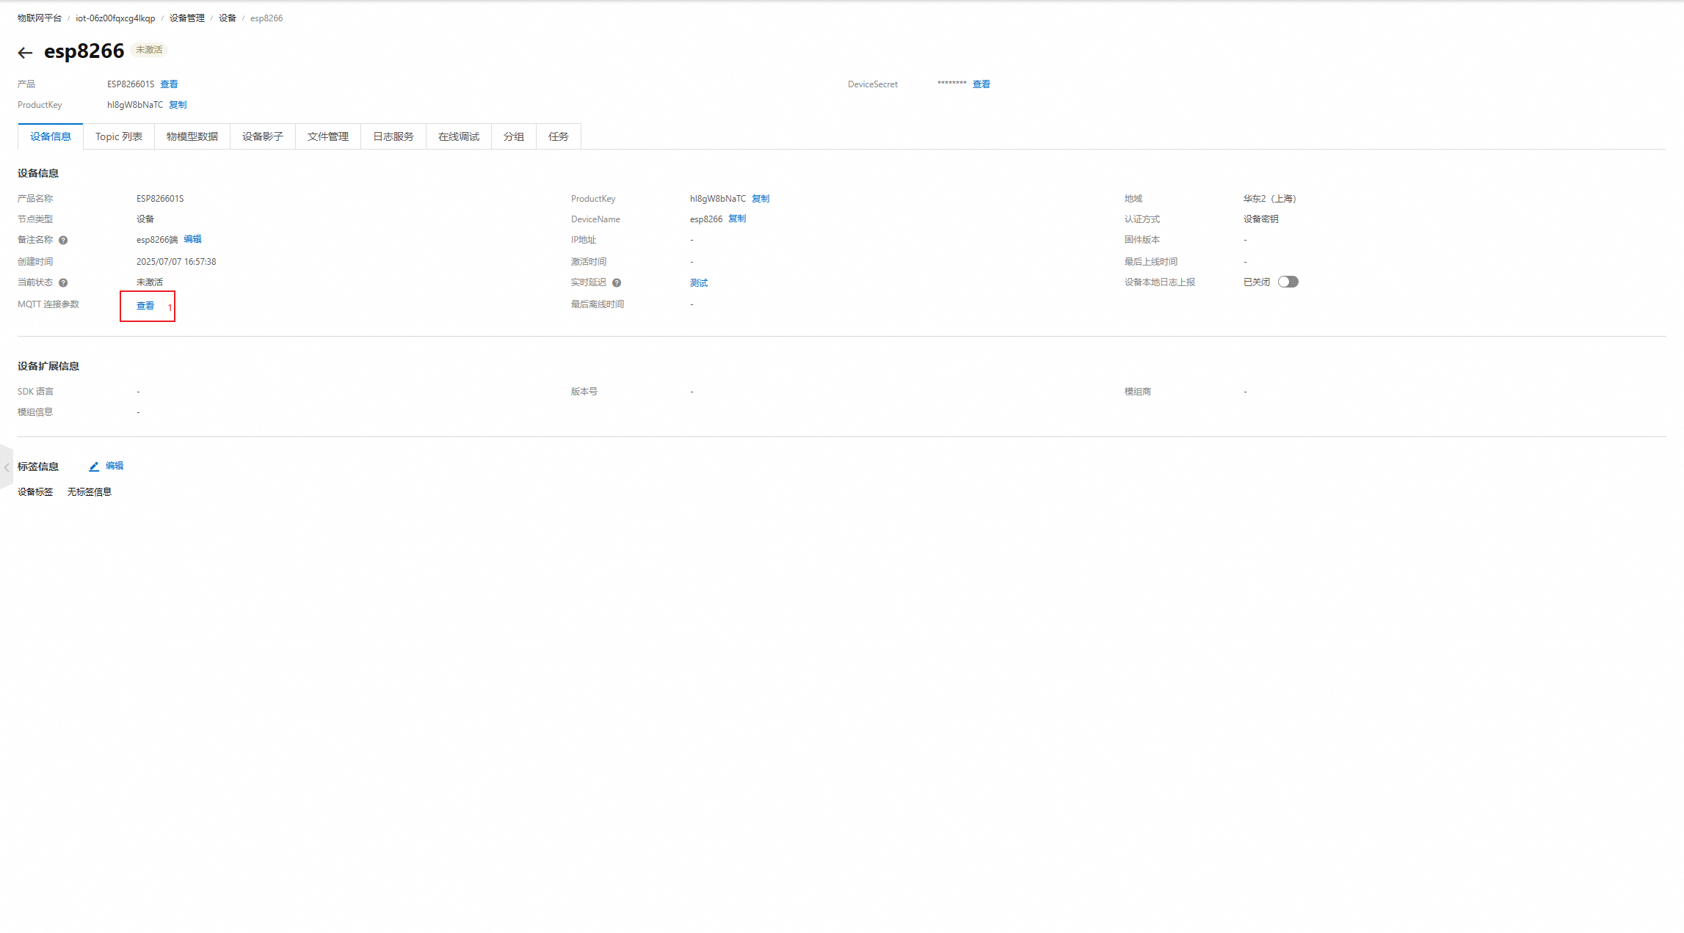The width and height of the screenshot is (1684, 933).
Task: Edit the 备注名称 esp8266端
Action: click(192, 239)
